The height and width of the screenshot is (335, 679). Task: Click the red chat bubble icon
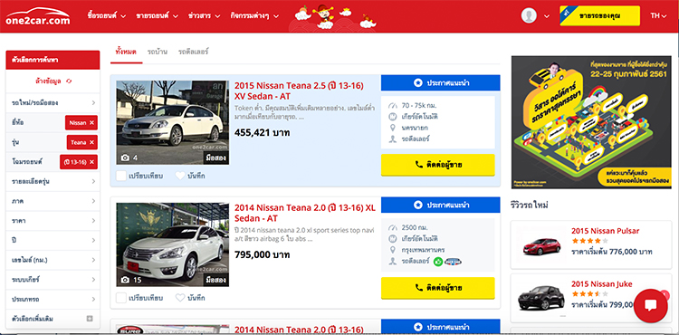650,305
